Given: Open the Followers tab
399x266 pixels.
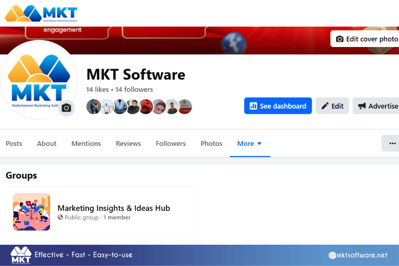Looking at the screenshot, I should coord(171,144).
